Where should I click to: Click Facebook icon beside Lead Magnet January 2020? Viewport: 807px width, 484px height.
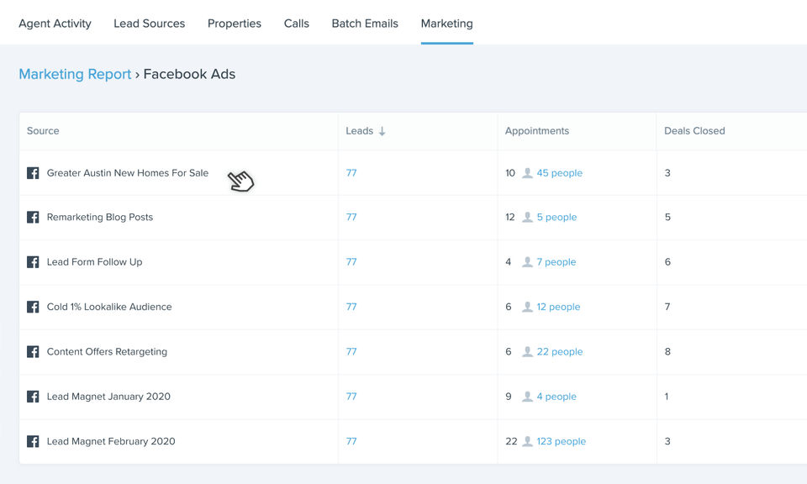click(x=33, y=397)
